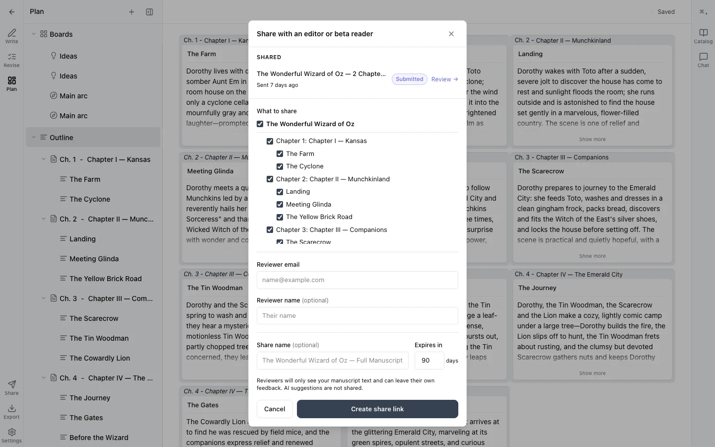Open the Main arc board
Image resolution: width=715 pixels, height=447 pixels.
[x=74, y=95]
